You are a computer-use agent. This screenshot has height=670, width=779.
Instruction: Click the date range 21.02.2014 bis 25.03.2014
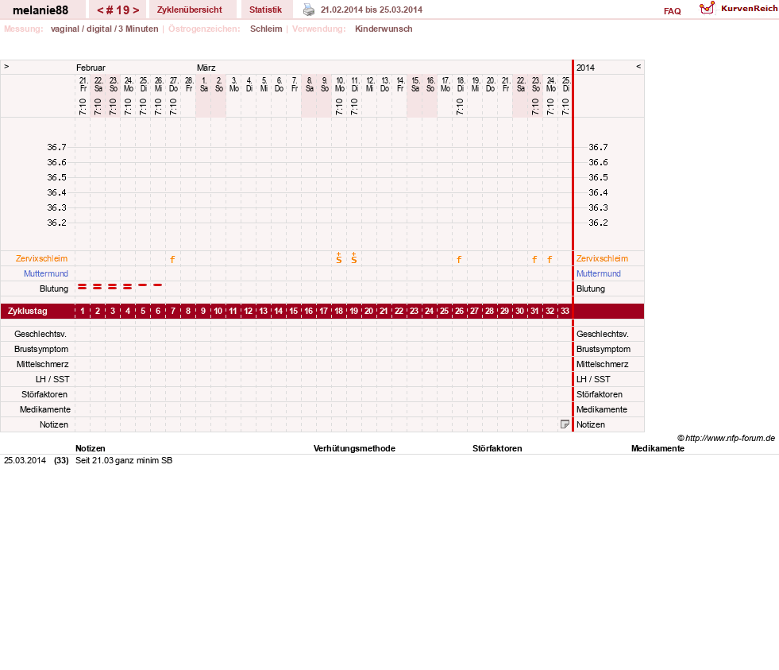372,10
